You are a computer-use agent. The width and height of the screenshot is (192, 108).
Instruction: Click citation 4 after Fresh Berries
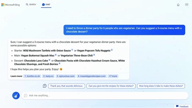59,63
